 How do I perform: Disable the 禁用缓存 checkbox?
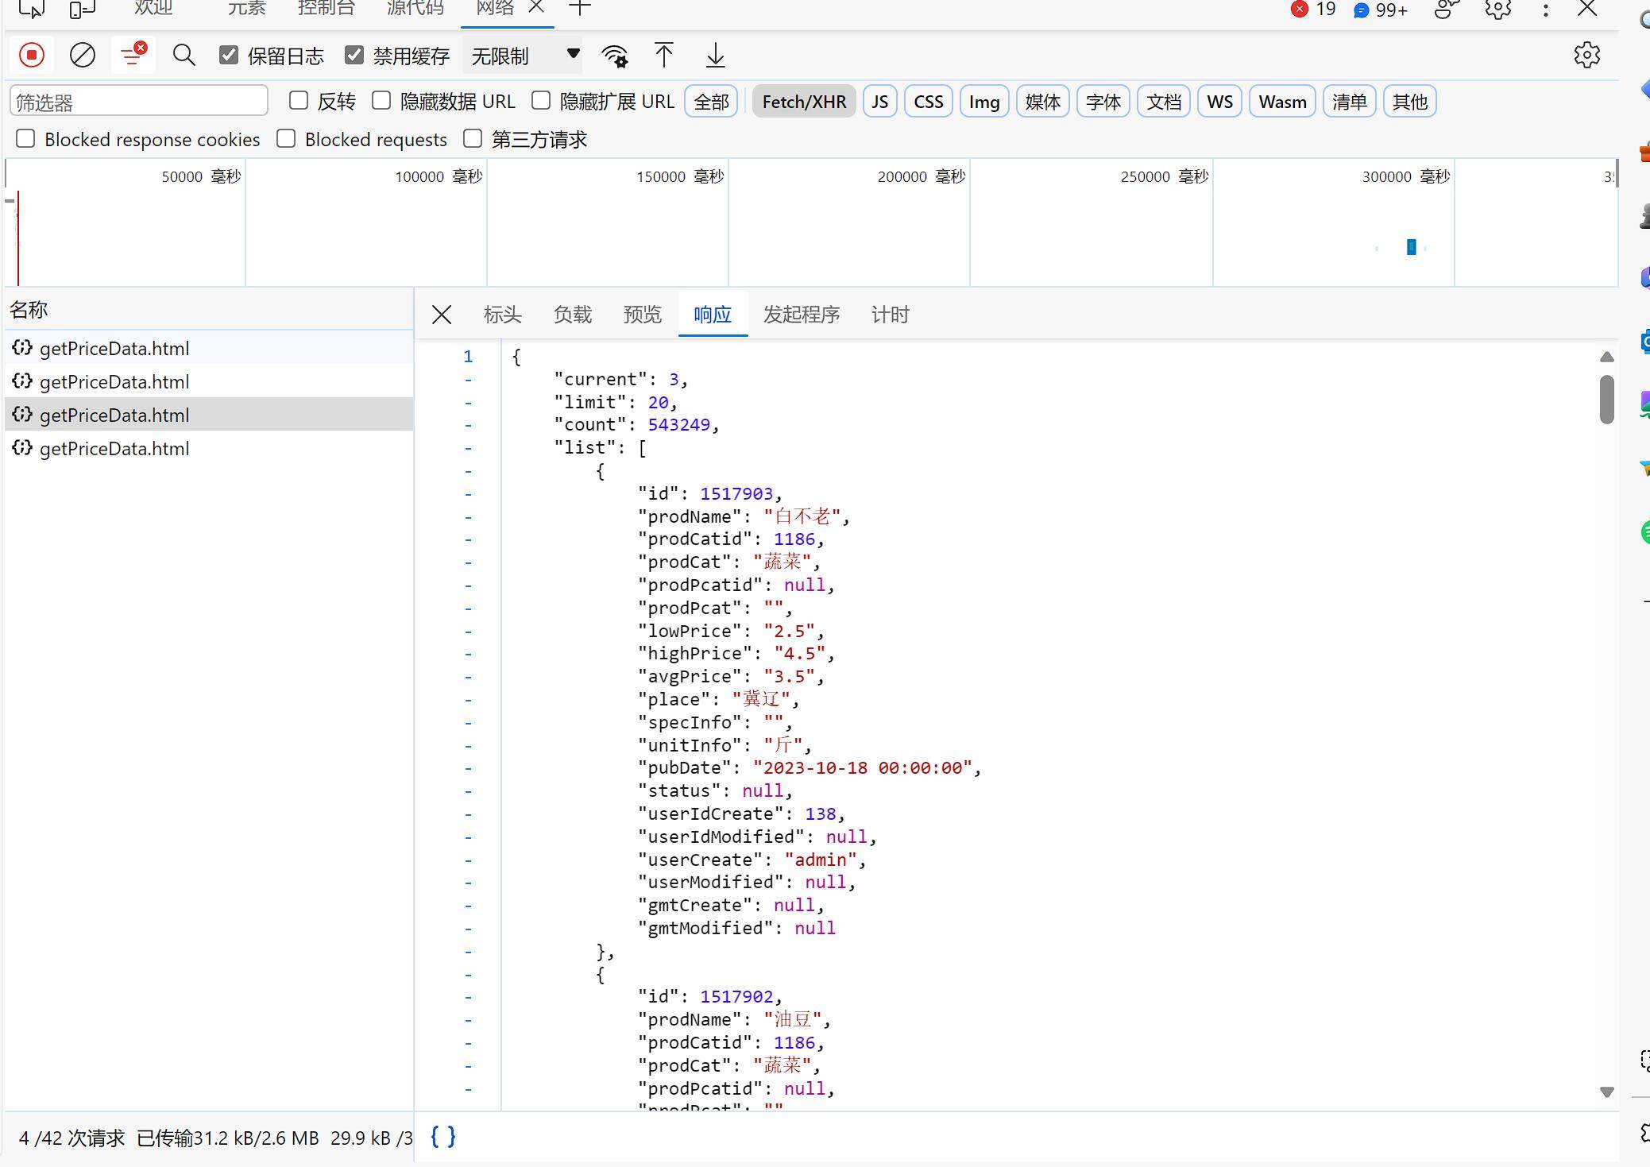[x=354, y=56]
